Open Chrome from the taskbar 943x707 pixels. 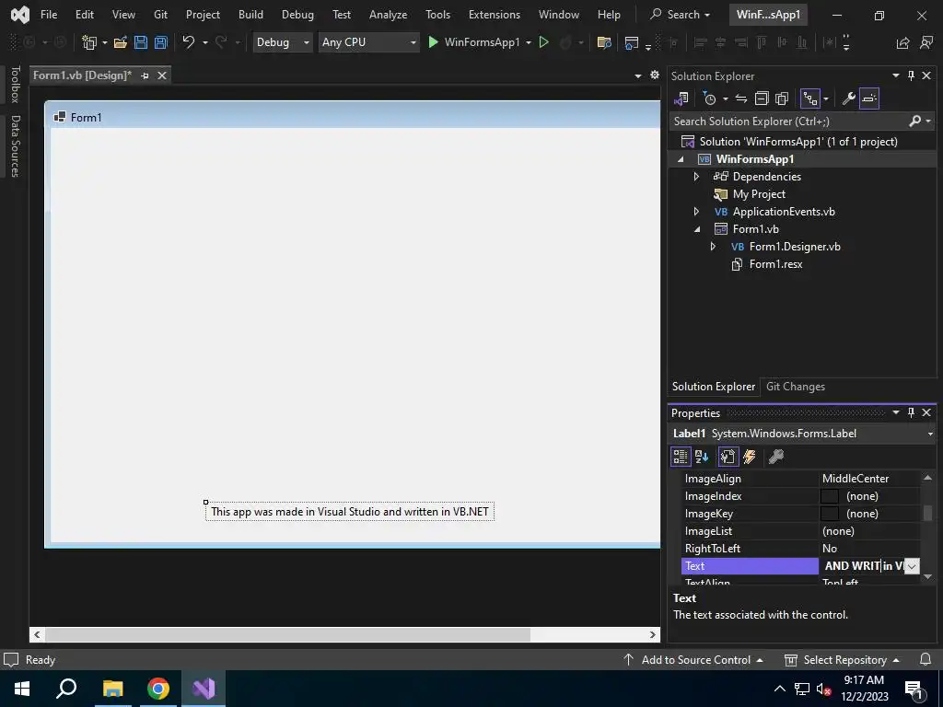(x=158, y=689)
